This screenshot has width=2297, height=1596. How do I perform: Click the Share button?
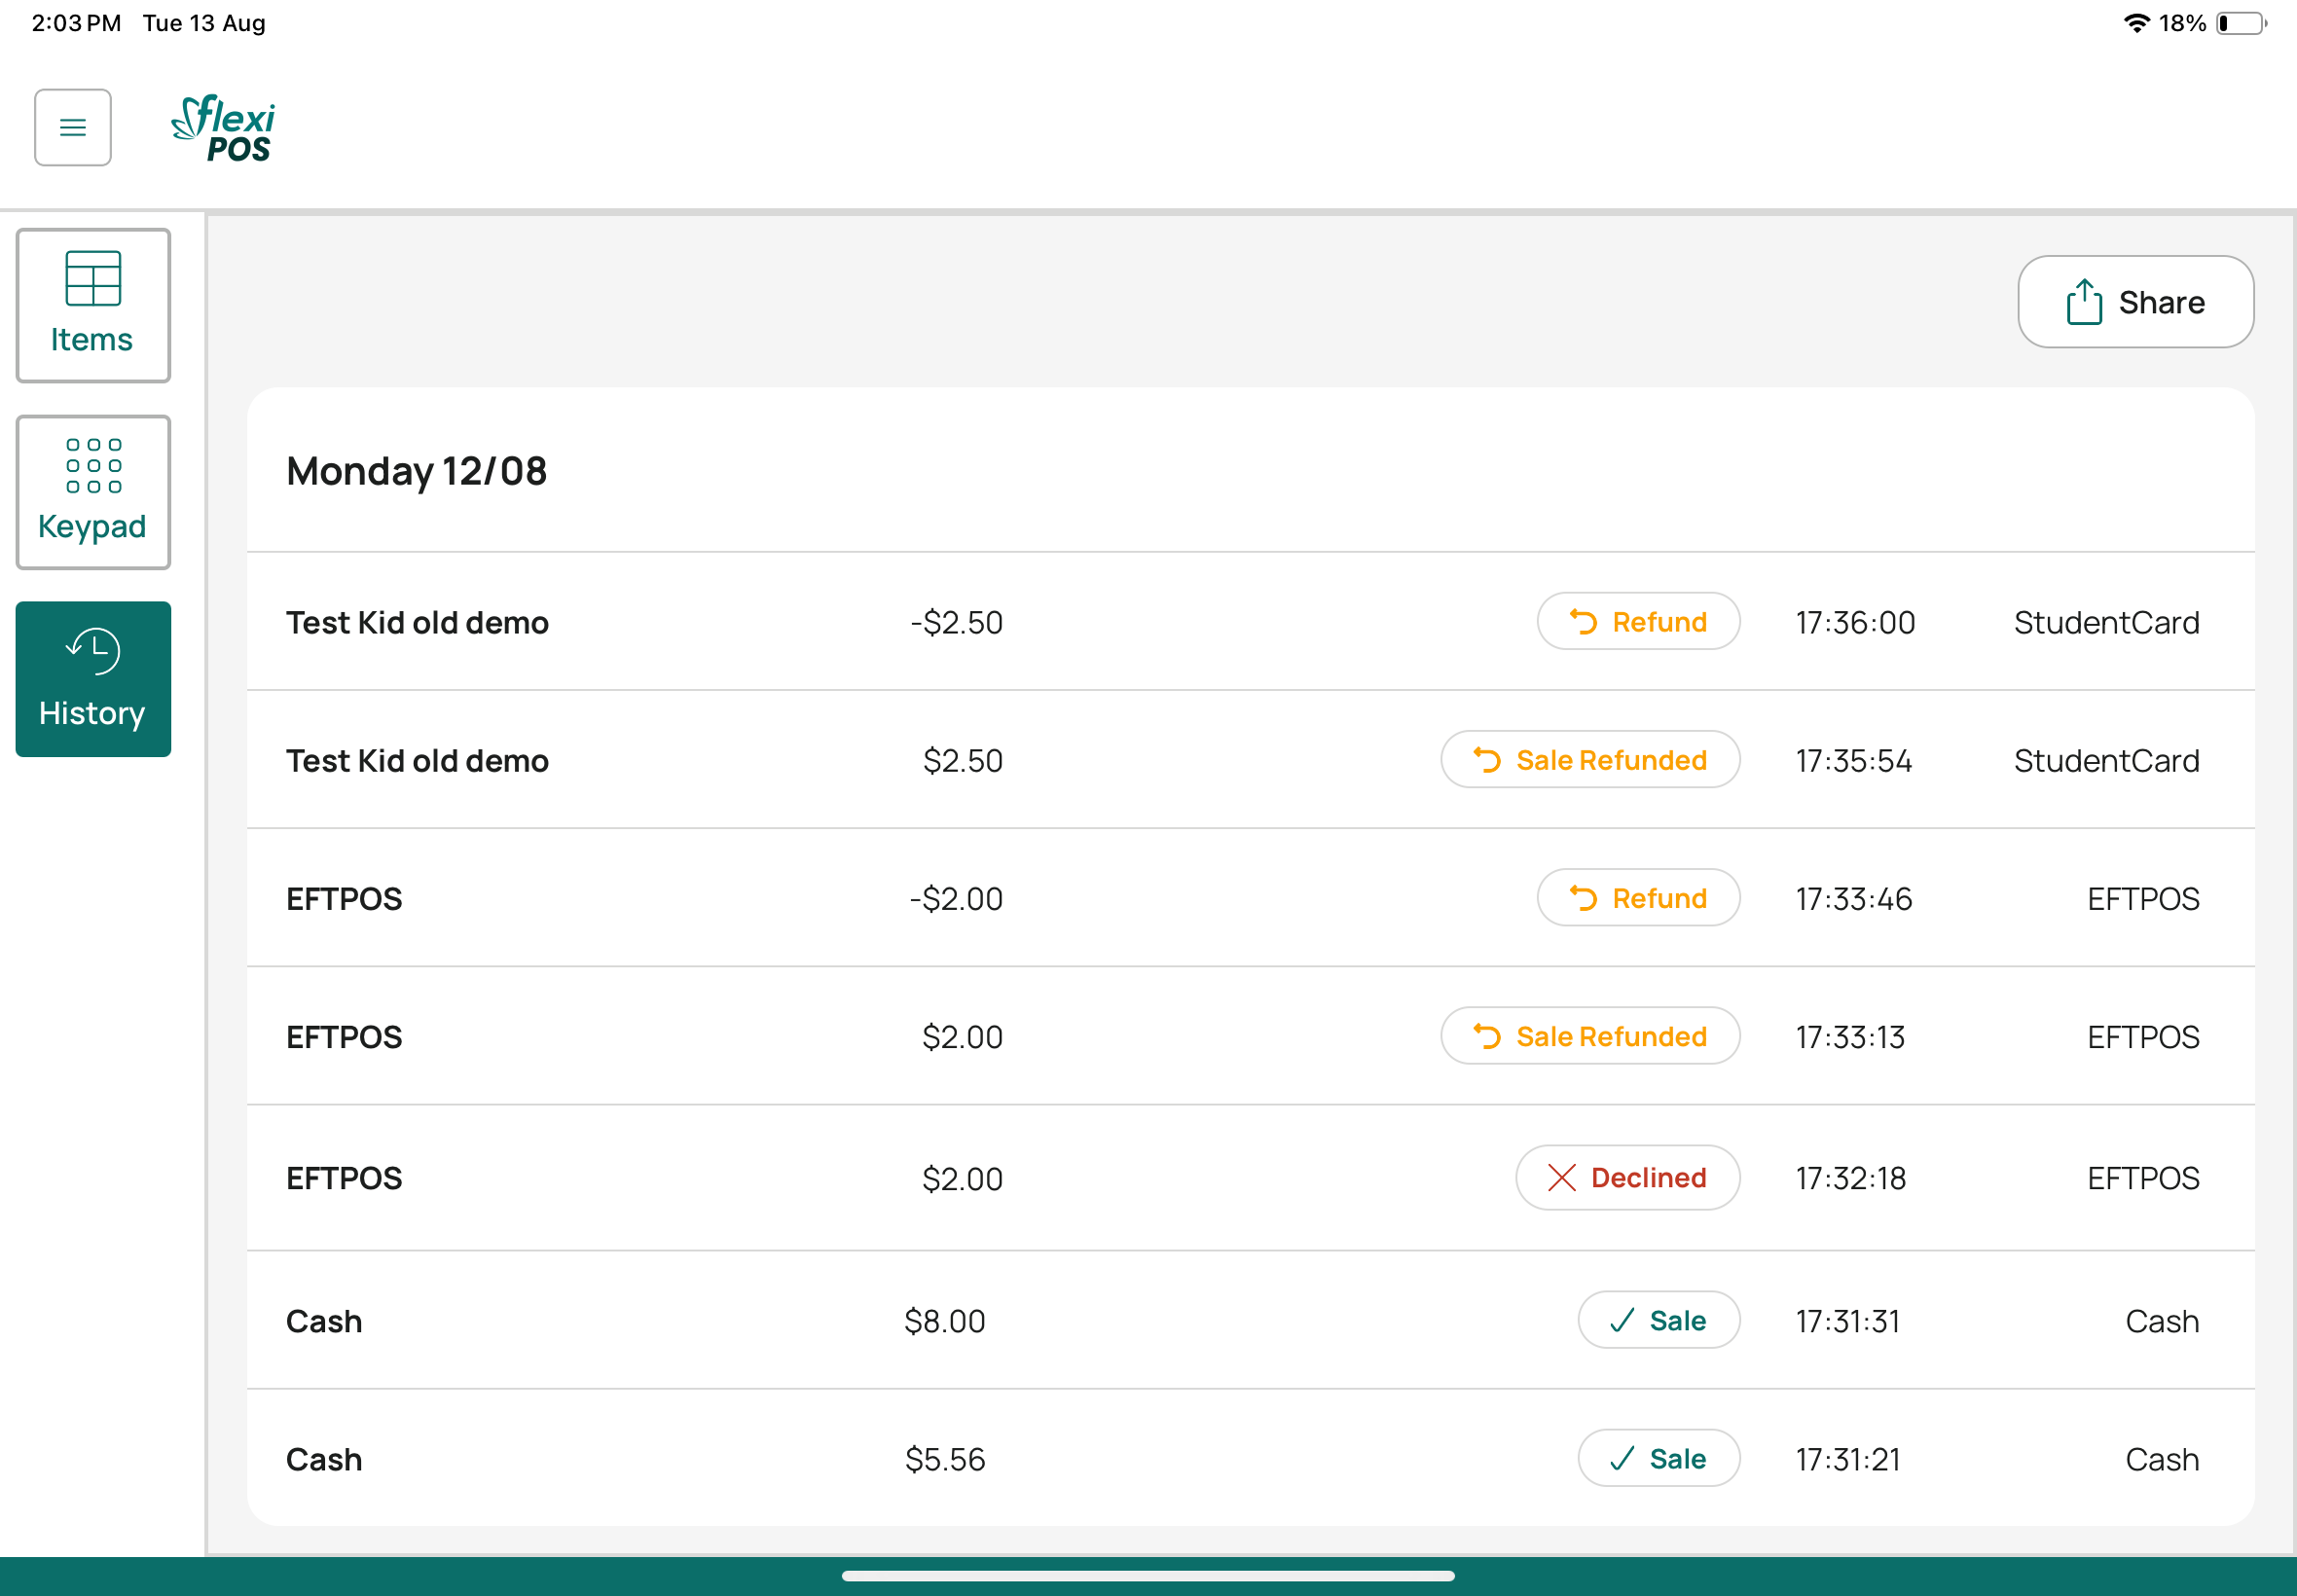point(2135,302)
